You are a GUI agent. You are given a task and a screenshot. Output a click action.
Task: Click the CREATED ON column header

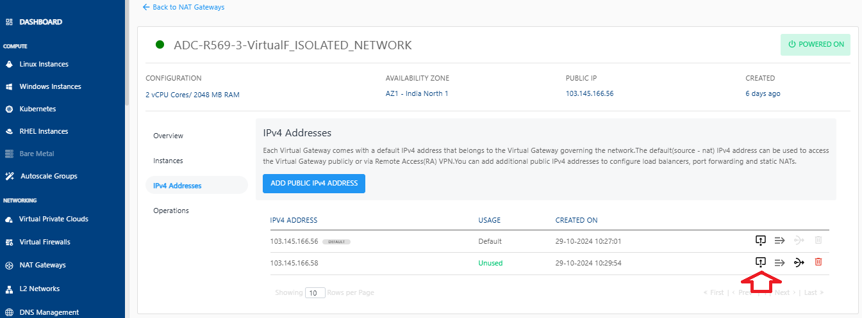click(x=577, y=220)
